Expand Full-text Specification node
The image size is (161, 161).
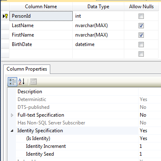[12, 115]
